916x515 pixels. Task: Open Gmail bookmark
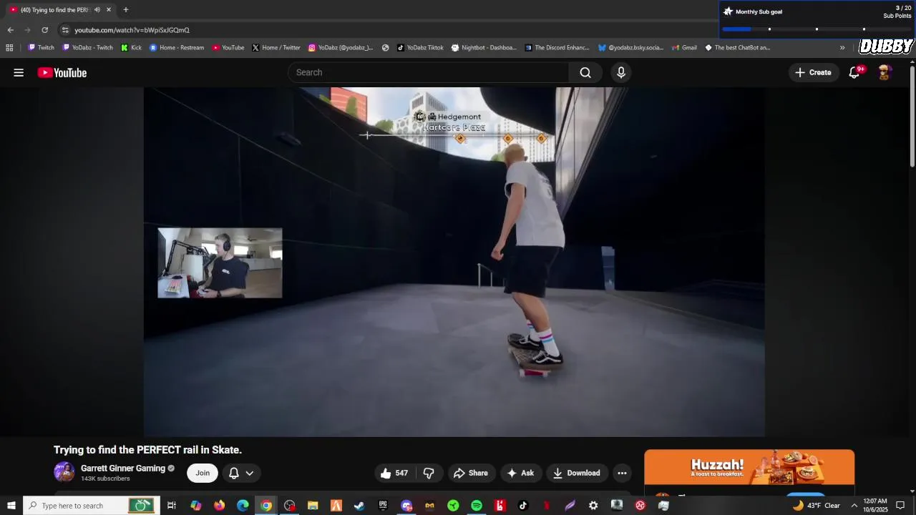click(x=684, y=48)
